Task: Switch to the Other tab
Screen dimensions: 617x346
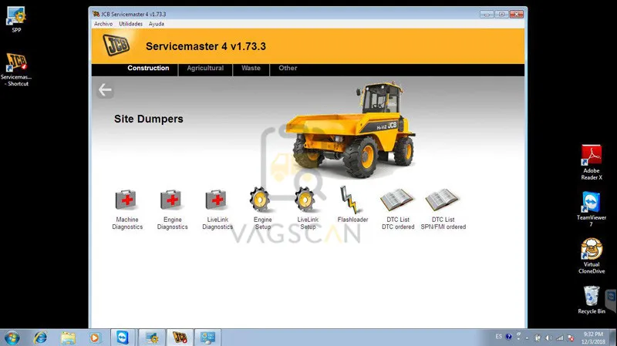Action: (x=288, y=68)
